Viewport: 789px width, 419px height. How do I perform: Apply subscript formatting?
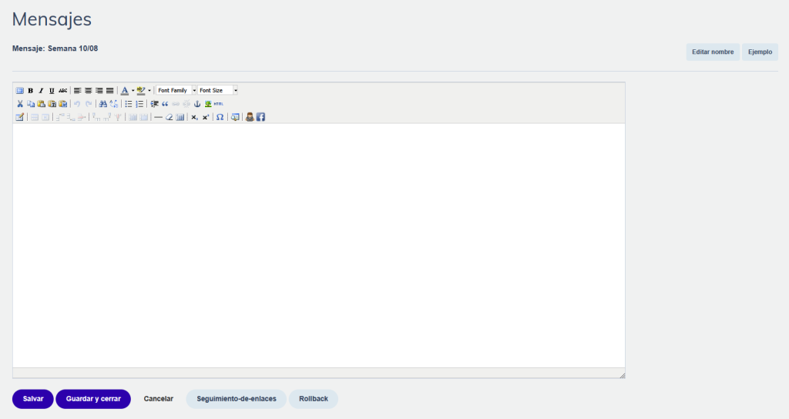195,117
